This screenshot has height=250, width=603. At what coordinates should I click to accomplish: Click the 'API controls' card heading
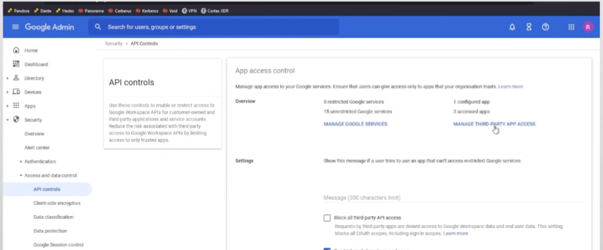(x=131, y=82)
